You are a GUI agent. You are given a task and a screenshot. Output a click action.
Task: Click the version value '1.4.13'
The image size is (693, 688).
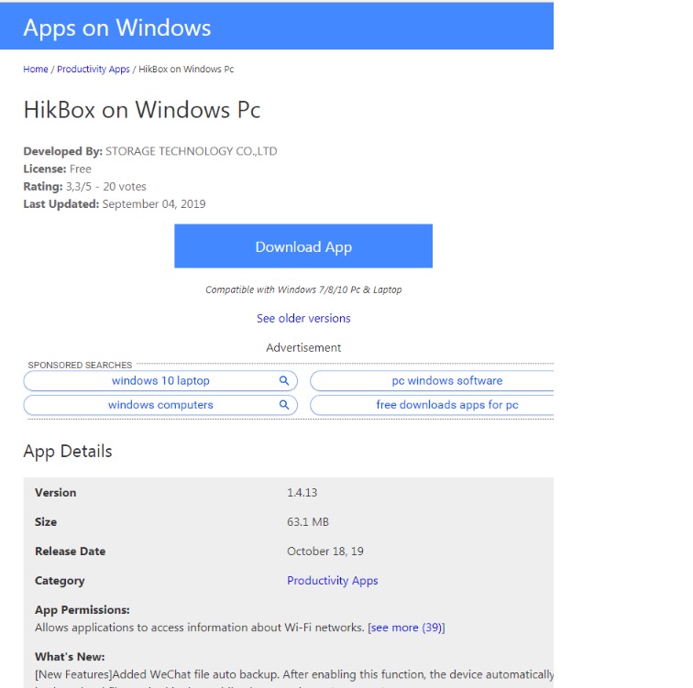point(302,493)
